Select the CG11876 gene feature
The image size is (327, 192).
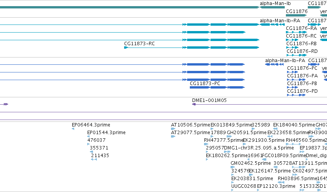pos(296,15)
